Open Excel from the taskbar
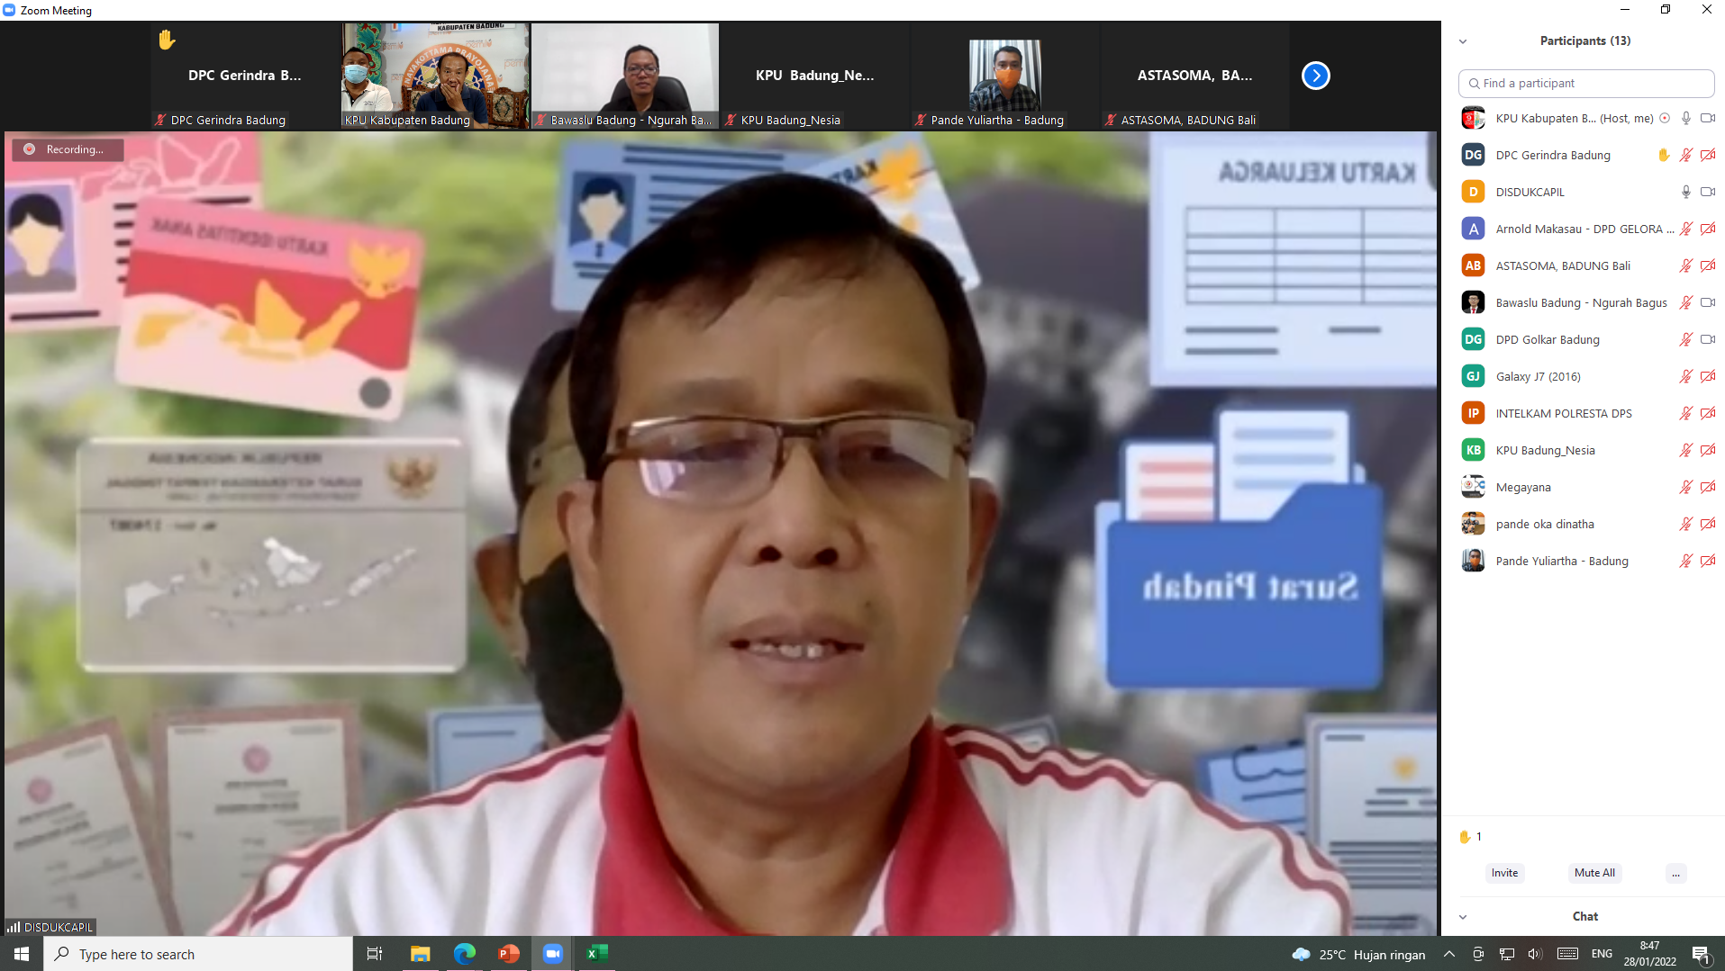This screenshot has width=1725, height=971. [597, 953]
